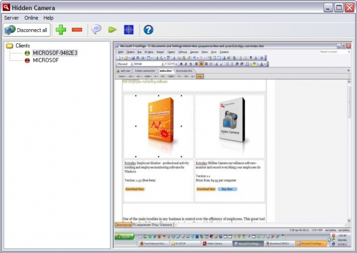357x253 pixels.
Task: Open the 'Free Employee Moni...' taskbar button
Action: coord(154,244)
